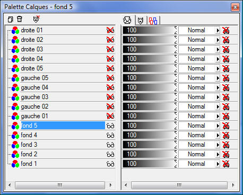The height and width of the screenshot is (195, 243).
Task: Show the droite 05 layer
Action: click(110, 68)
